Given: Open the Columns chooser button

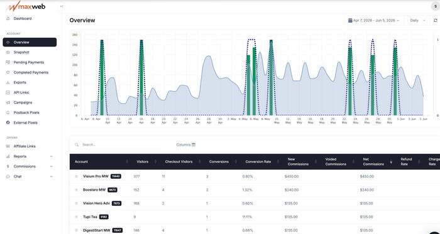Looking at the screenshot, I should (x=186, y=145).
